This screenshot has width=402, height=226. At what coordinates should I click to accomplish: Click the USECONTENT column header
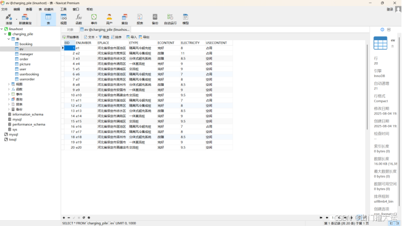[x=219, y=43]
